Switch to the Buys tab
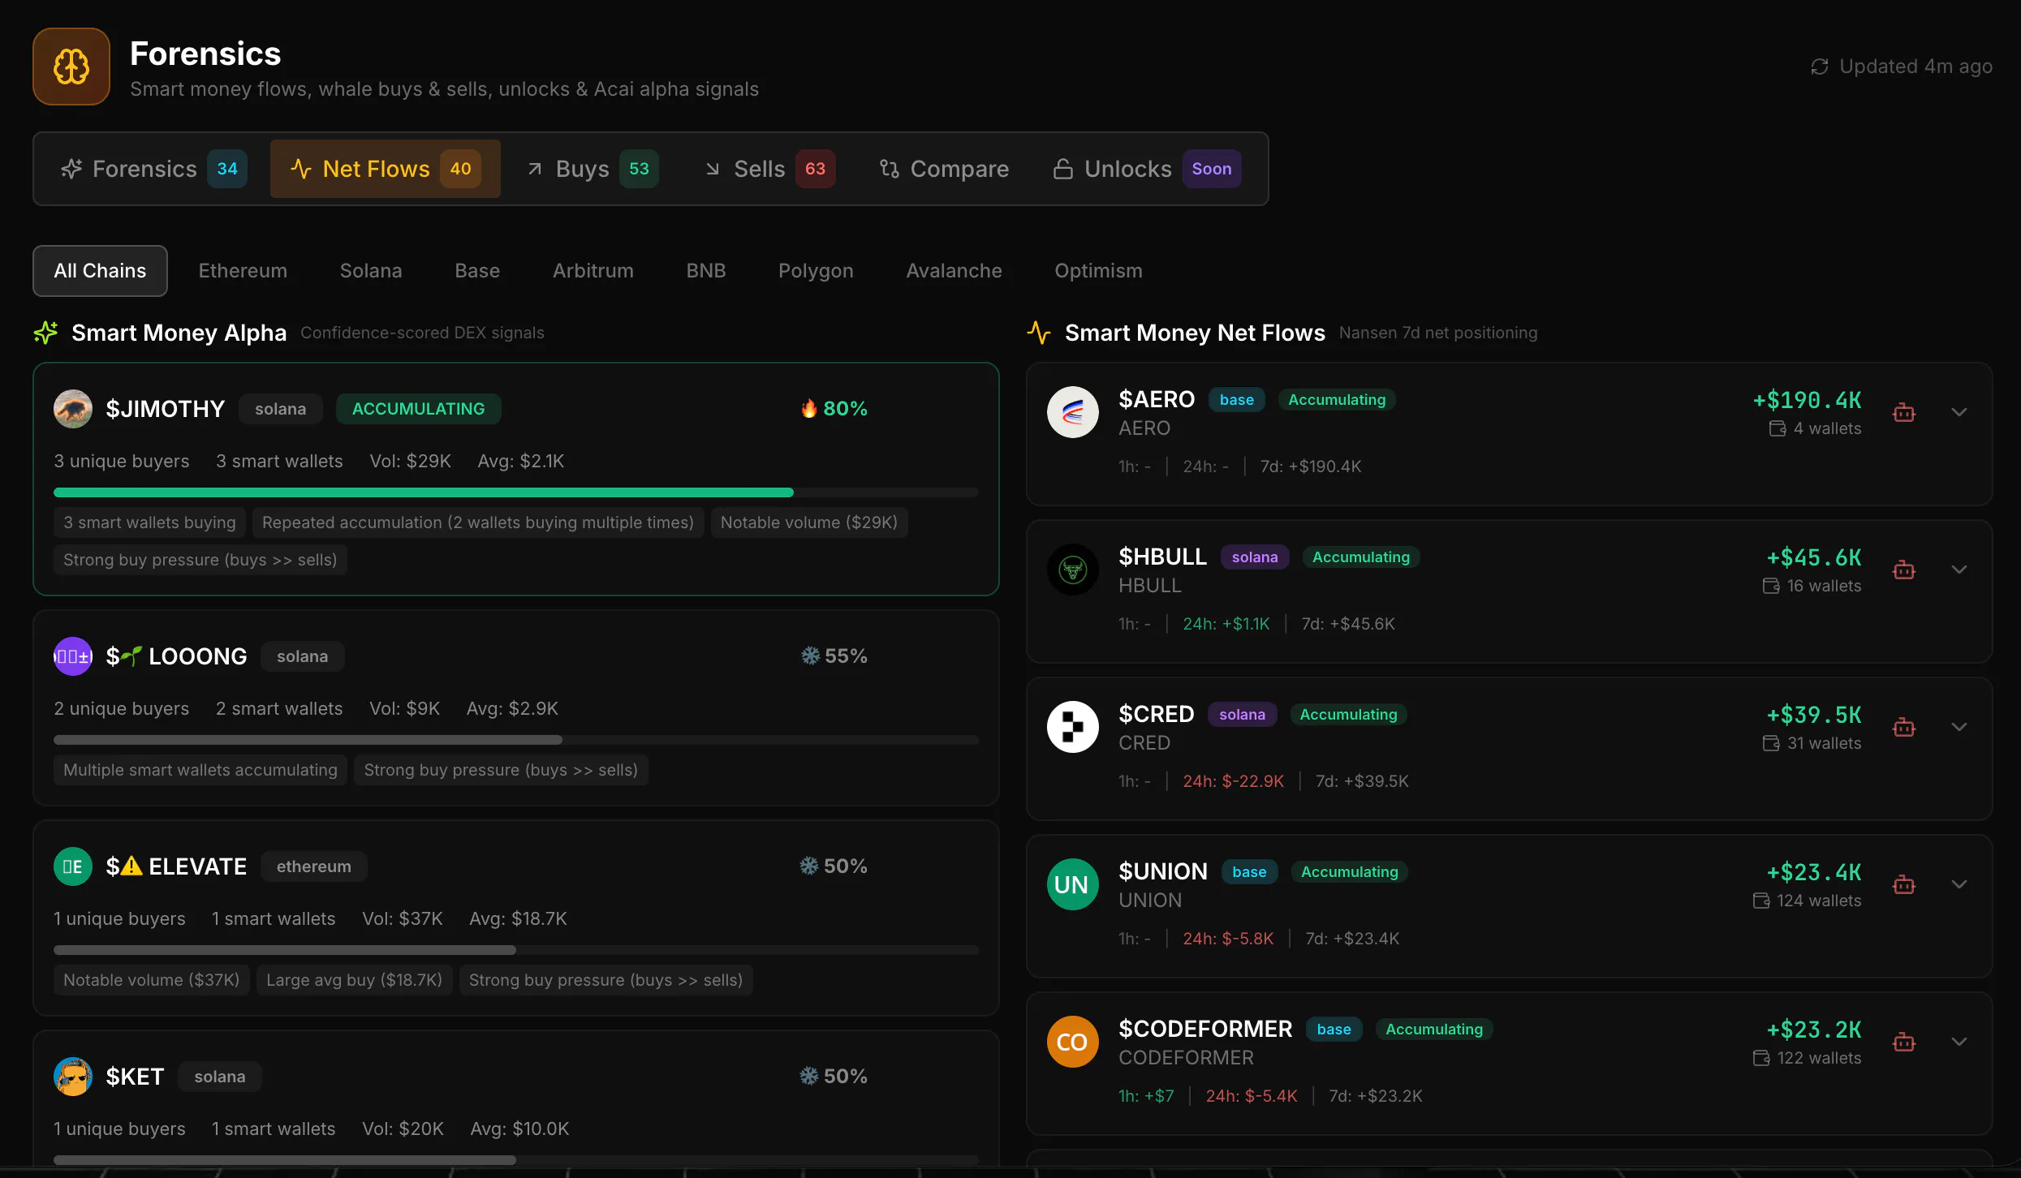This screenshot has width=2021, height=1178. pyautogui.click(x=592, y=169)
